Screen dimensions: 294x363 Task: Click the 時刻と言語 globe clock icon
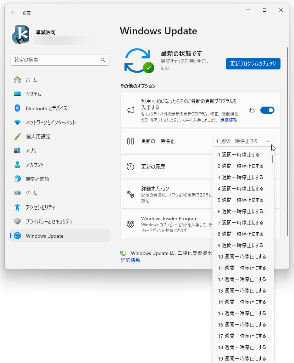(17, 179)
